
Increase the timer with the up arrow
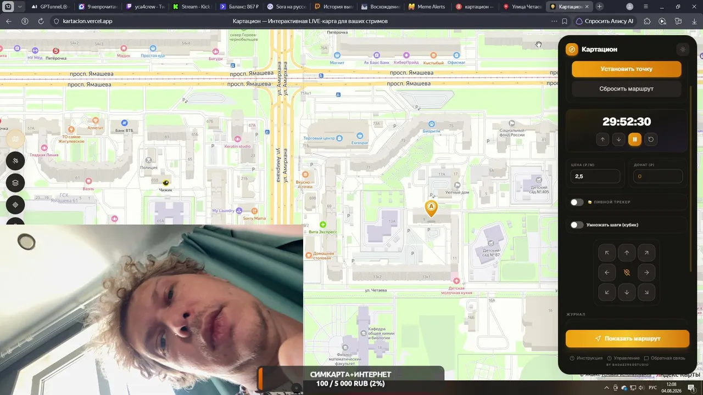tap(602, 139)
